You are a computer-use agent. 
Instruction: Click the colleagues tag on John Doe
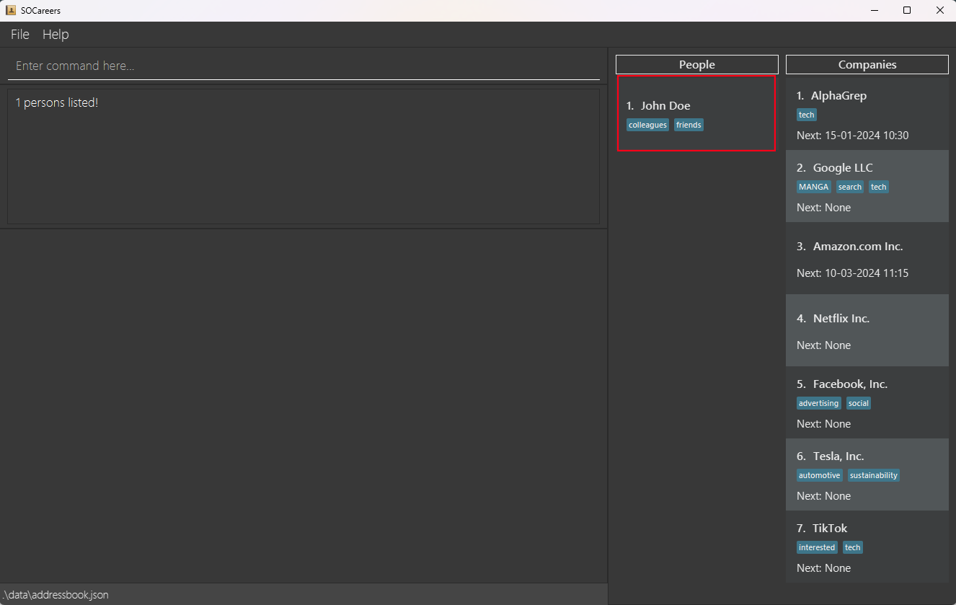tap(647, 125)
